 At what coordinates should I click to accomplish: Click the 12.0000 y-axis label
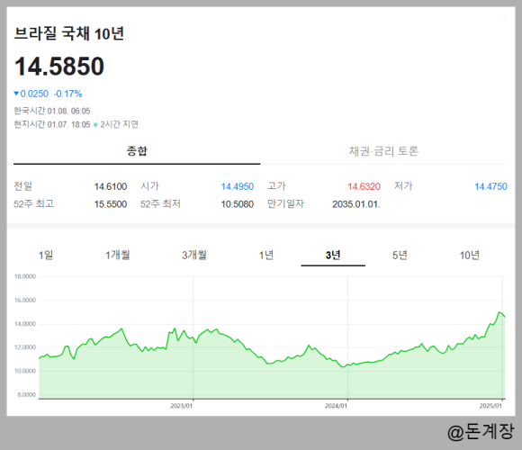25,347
